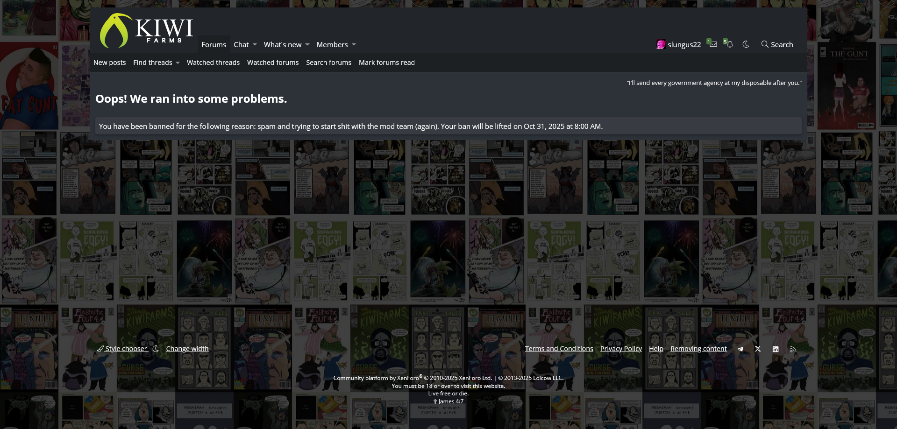The image size is (897, 429).
Task: Click the Kiwi Farms logo
Action: click(x=146, y=30)
